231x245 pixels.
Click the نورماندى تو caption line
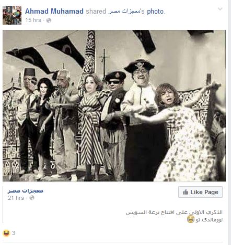point(209,219)
